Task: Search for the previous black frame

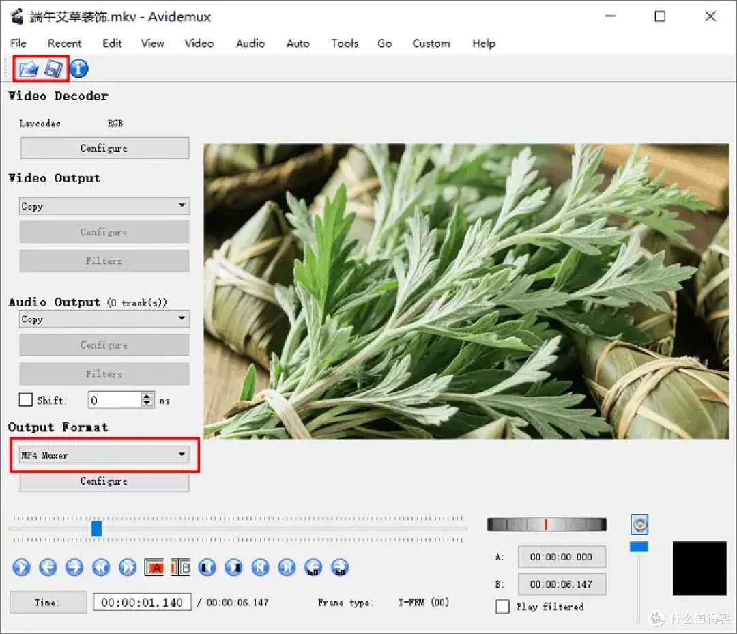Action: [207, 567]
